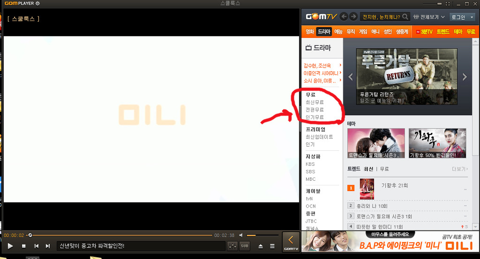Select 최신무료 in the sidebar
Viewport: 480px width, 259px height.
315,102
